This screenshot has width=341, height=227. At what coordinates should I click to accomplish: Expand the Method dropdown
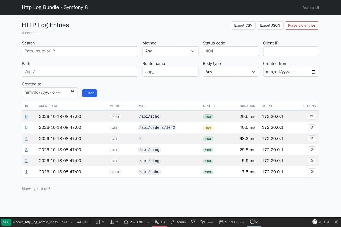tap(170, 51)
